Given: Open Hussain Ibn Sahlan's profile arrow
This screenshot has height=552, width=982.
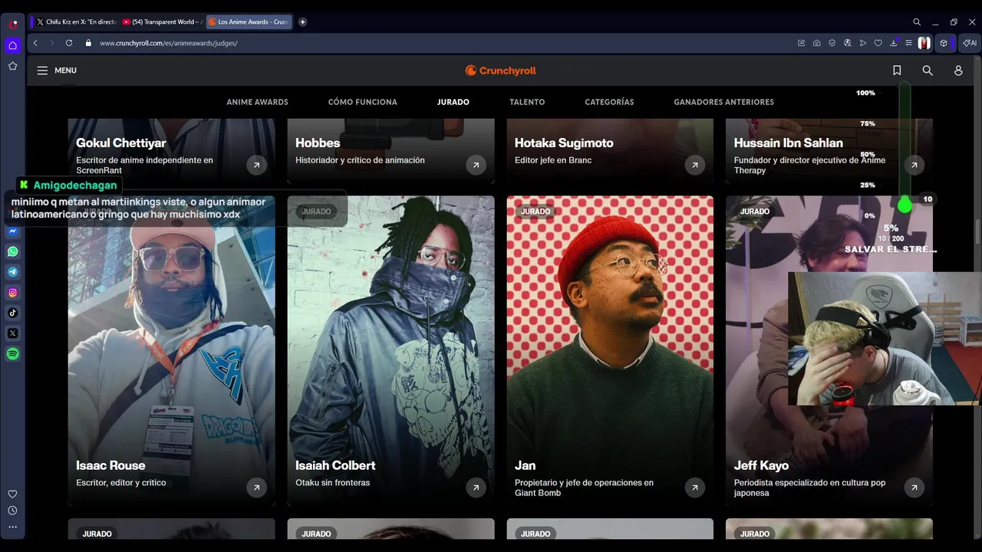Looking at the screenshot, I should pos(914,165).
